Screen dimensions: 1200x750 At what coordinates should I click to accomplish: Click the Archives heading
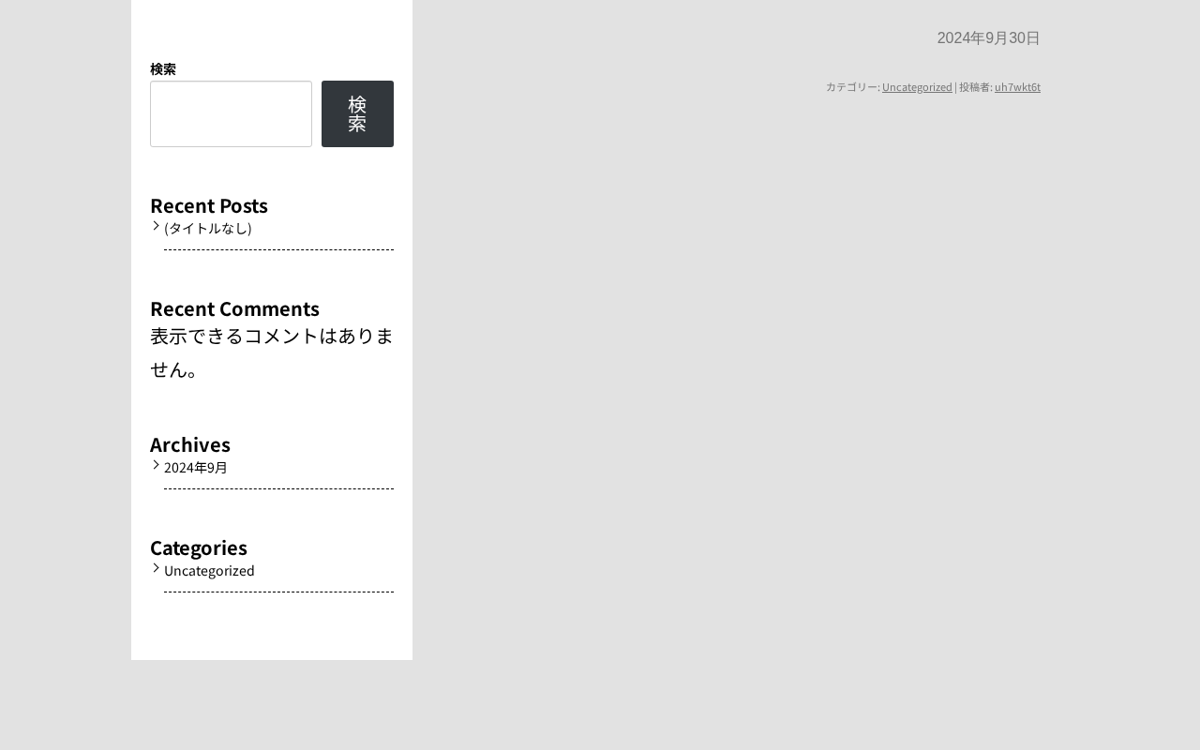tap(190, 444)
